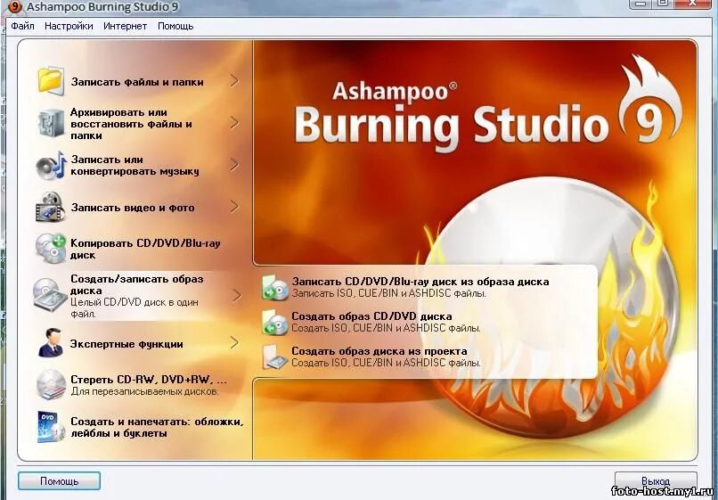Click the Ashampoo app icon in title bar
This screenshot has width=718, height=500.
15,6
